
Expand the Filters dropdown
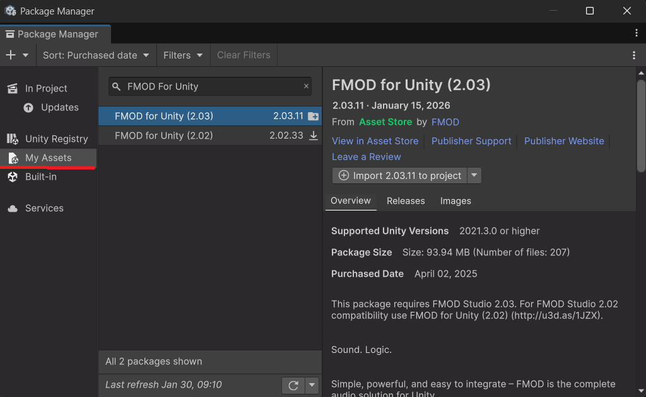pyautogui.click(x=183, y=55)
